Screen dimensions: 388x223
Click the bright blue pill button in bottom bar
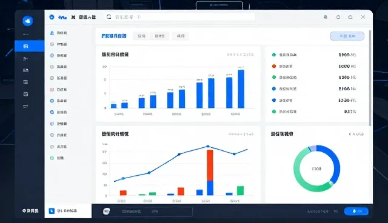(356, 211)
